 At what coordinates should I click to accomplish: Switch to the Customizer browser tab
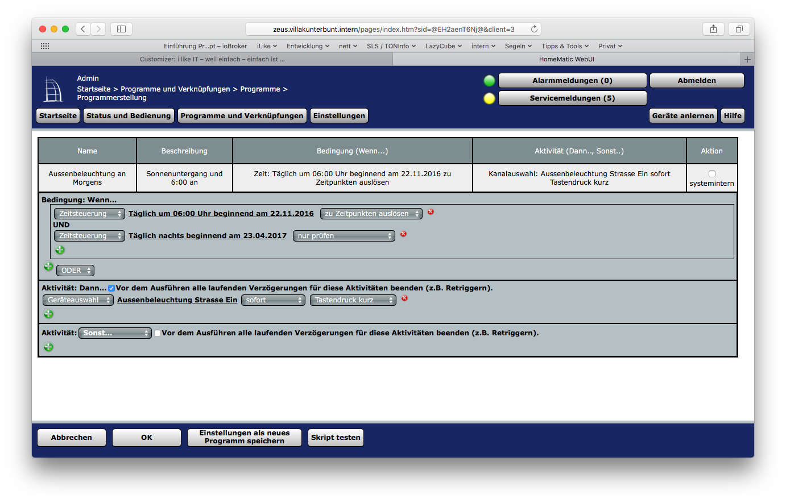(212, 59)
